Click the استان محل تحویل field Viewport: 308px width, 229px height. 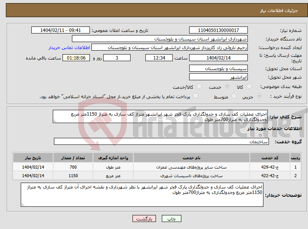(218, 68)
